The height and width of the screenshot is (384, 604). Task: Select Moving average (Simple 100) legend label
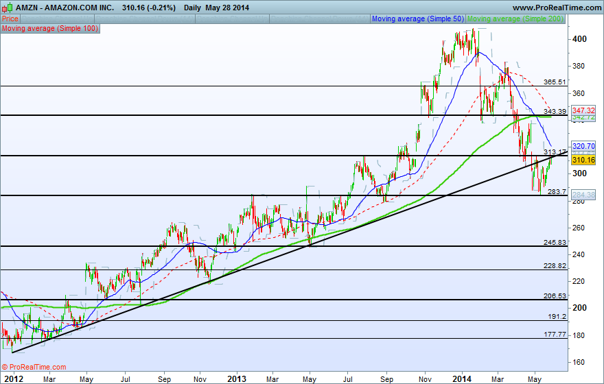pos(50,29)
